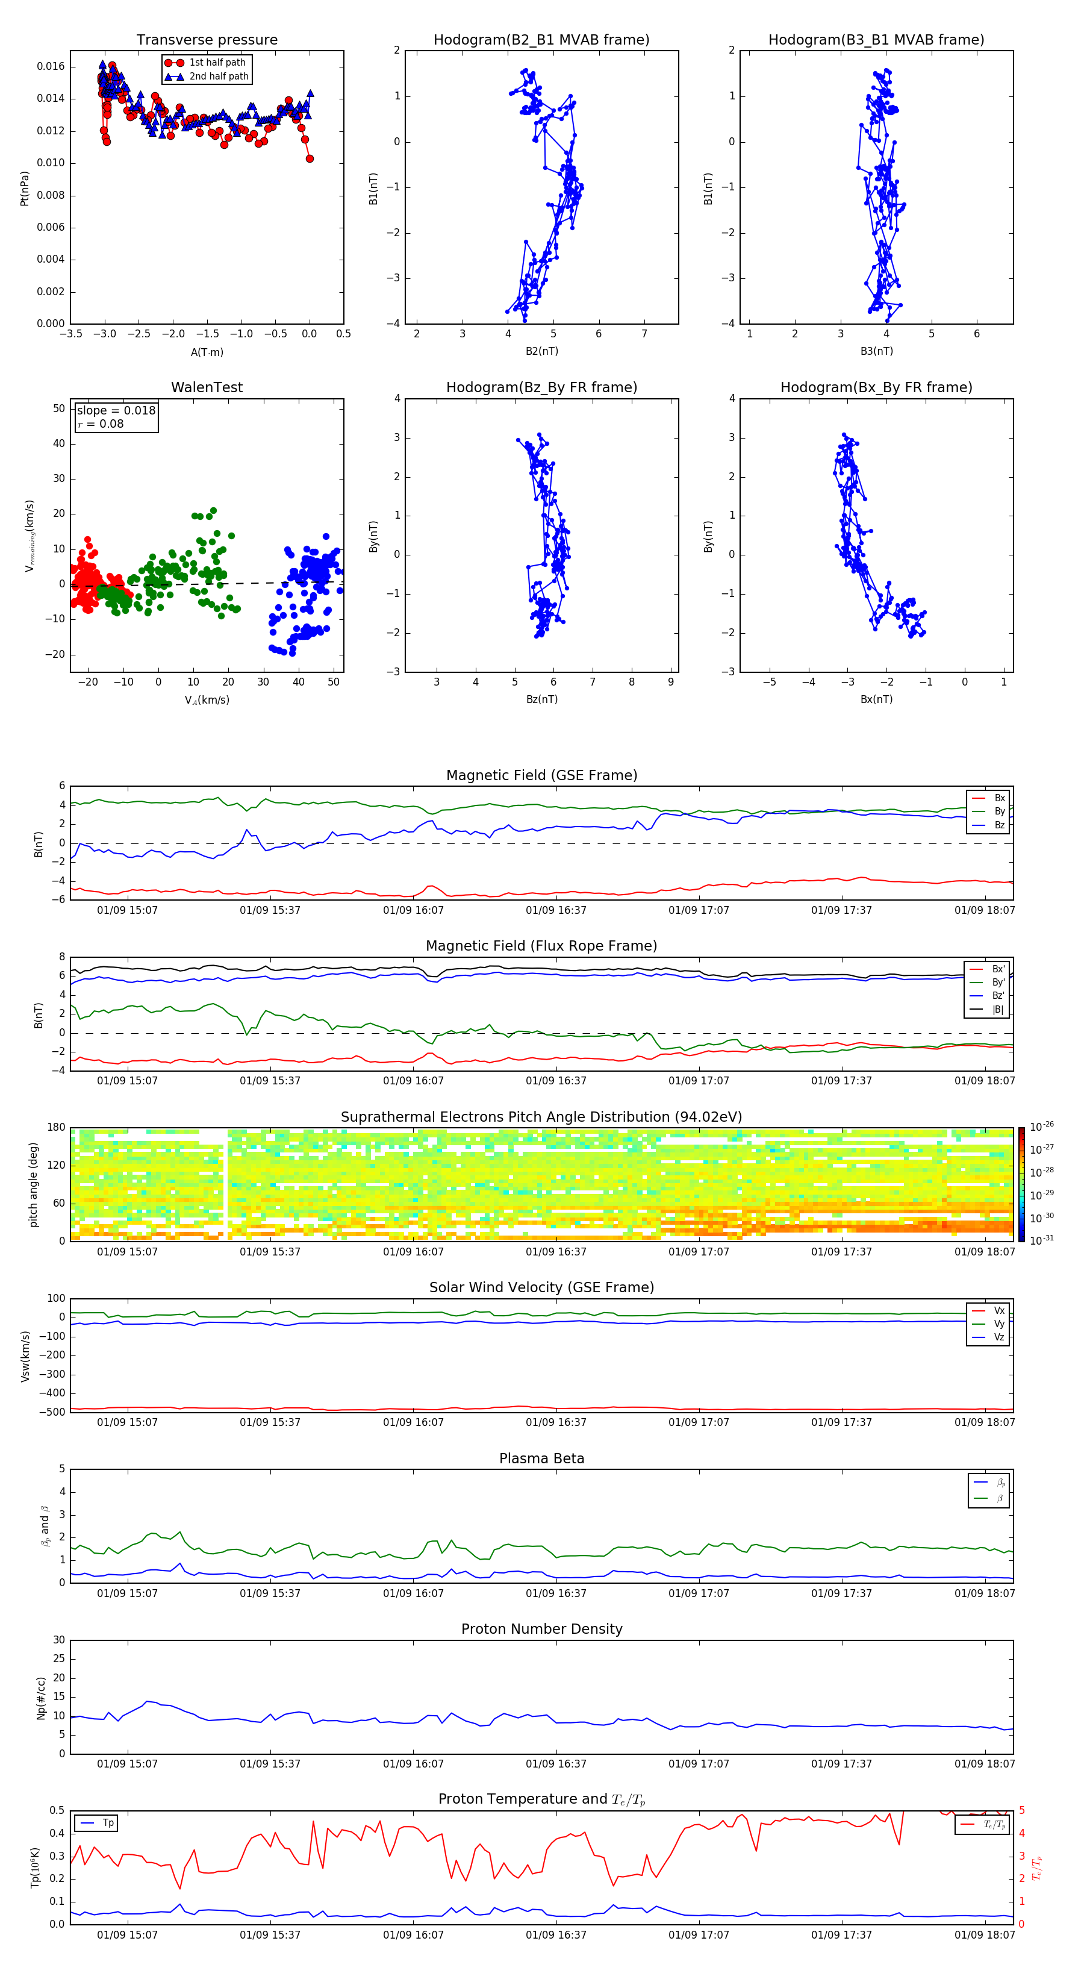Click the pitch angle spectrogram colorbar
This screenshot has height=1988, width=1084.
click(x=1021, y=1184)
